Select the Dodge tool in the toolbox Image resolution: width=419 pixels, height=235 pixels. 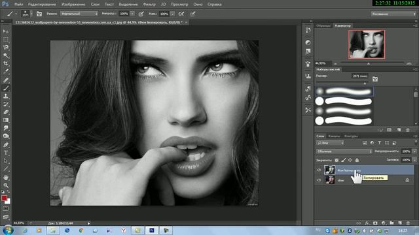tap(6, 136)
